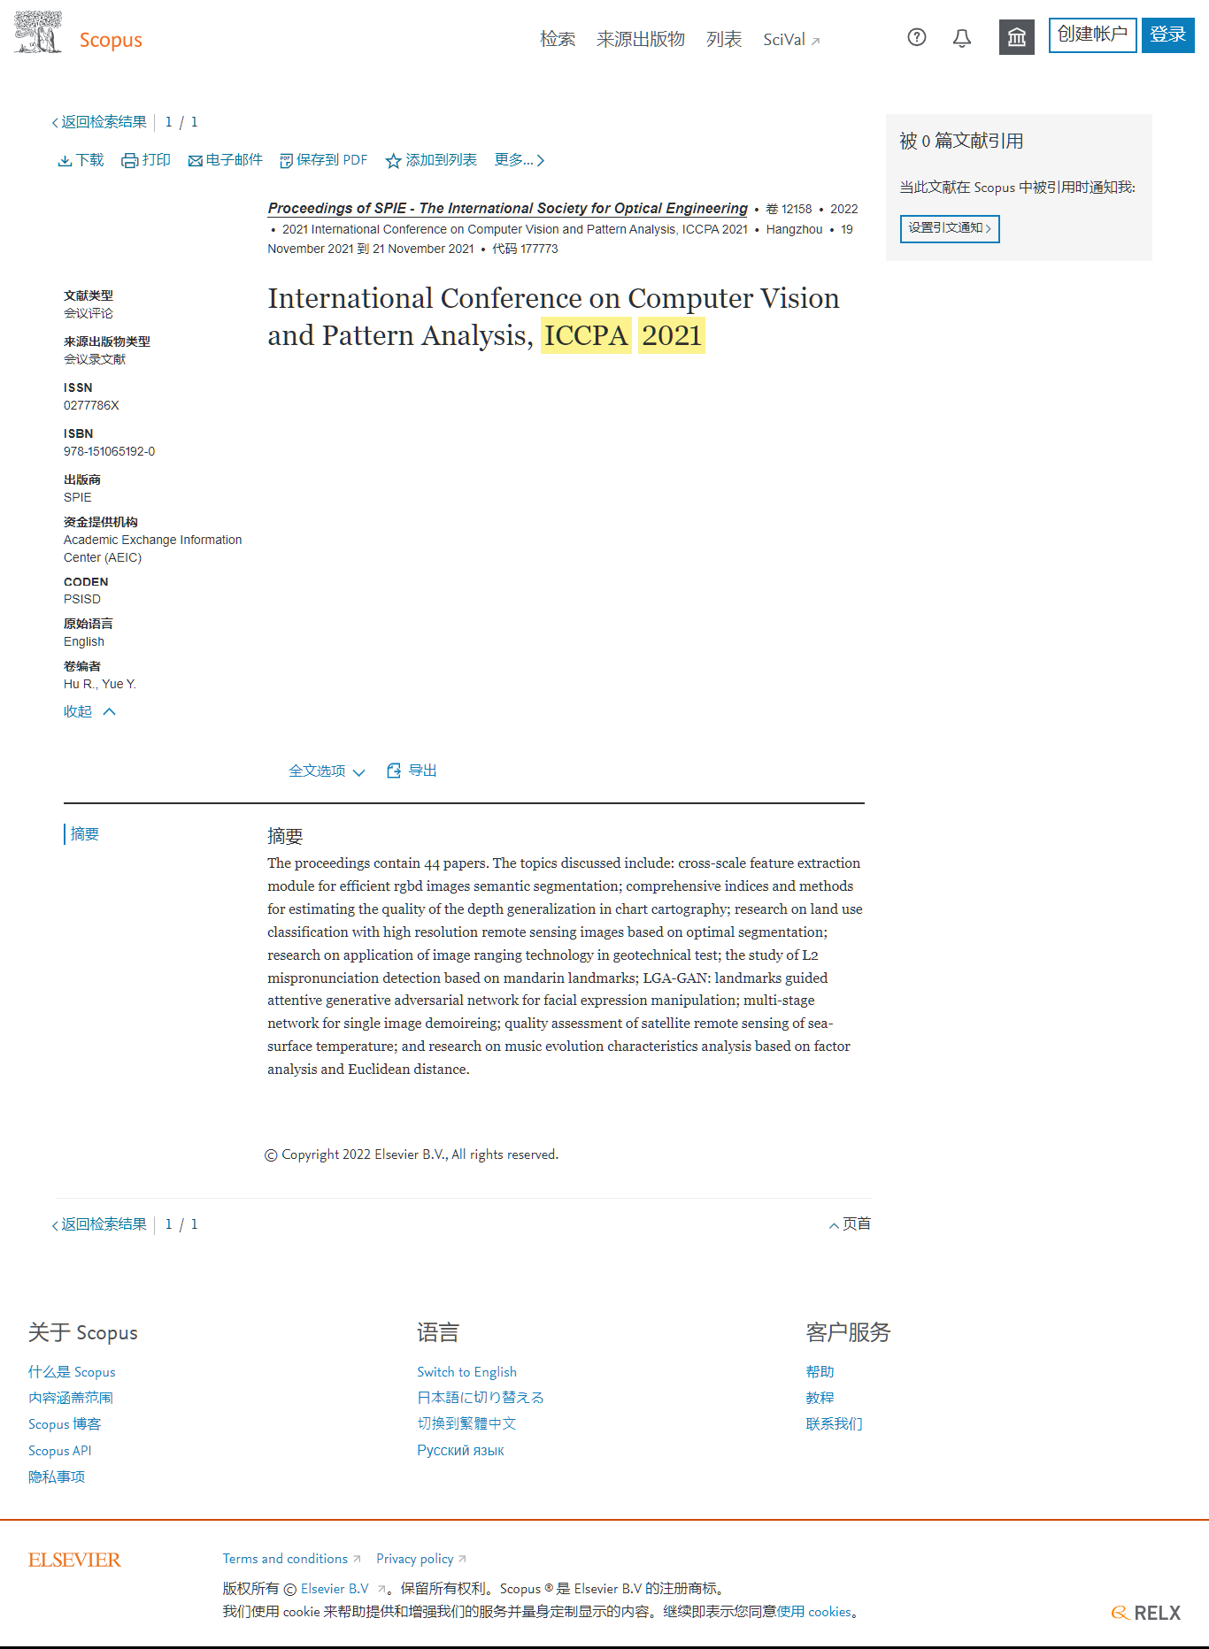
Task: Add the record using star 添加到列表
Action: tap(431, 160)
